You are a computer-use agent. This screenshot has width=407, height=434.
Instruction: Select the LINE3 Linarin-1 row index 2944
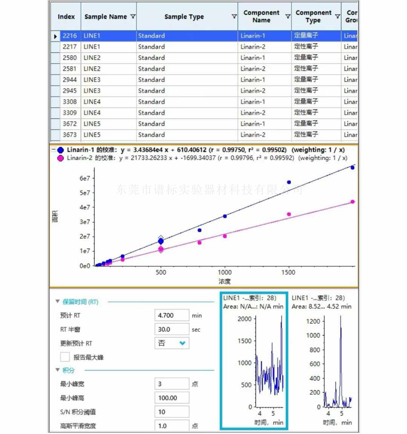coord(70,80)
